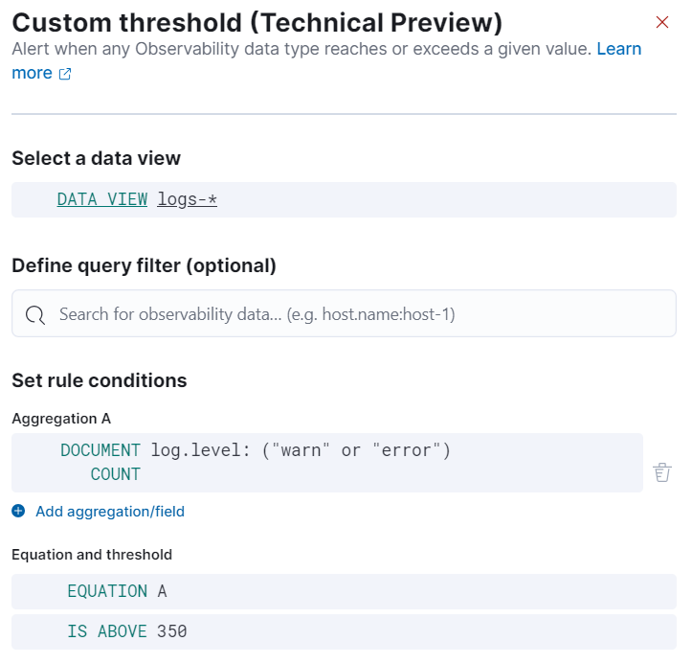The height and width of the screenshot is (664, 692).
Task: Click the underlined logs-* data view value
Action: pos(188,199)
